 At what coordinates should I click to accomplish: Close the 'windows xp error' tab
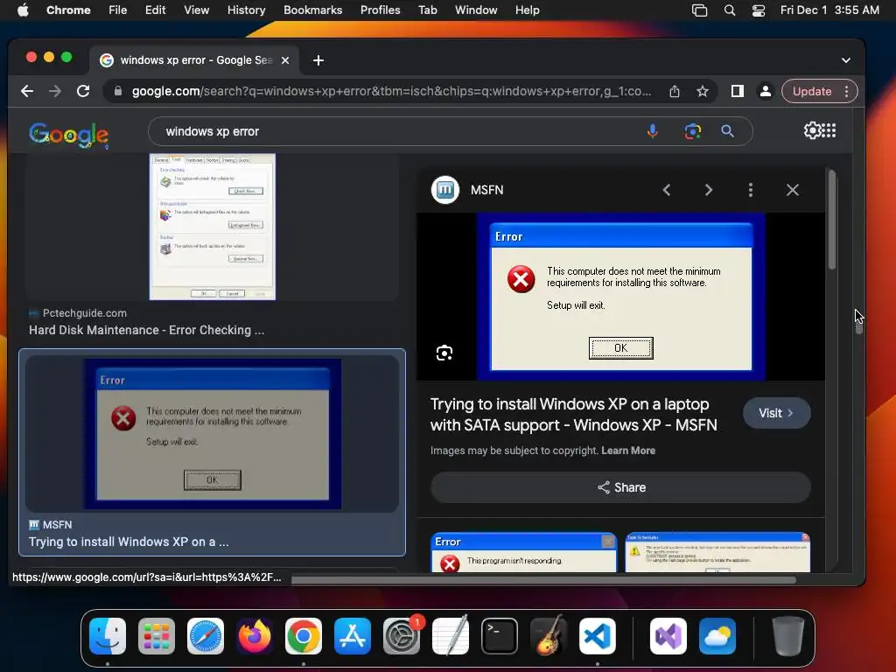click(x=285, y=60)
